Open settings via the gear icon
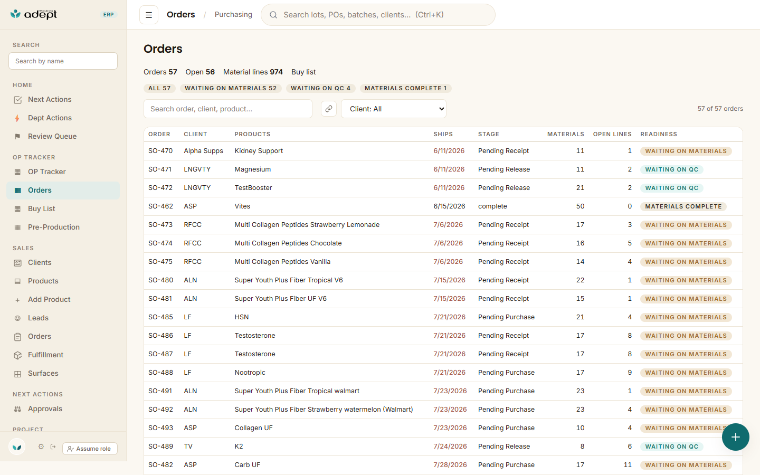The width and height of the screenshot is (760, 475). (41, 446)
